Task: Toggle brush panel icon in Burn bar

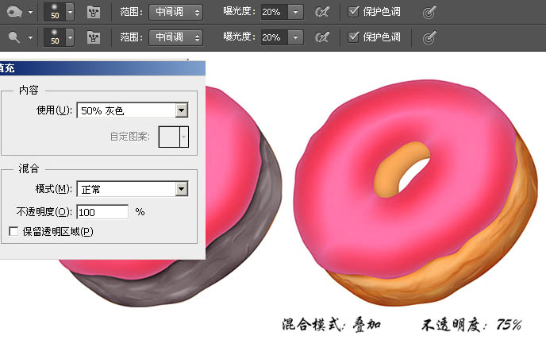Action: [94, 12]
